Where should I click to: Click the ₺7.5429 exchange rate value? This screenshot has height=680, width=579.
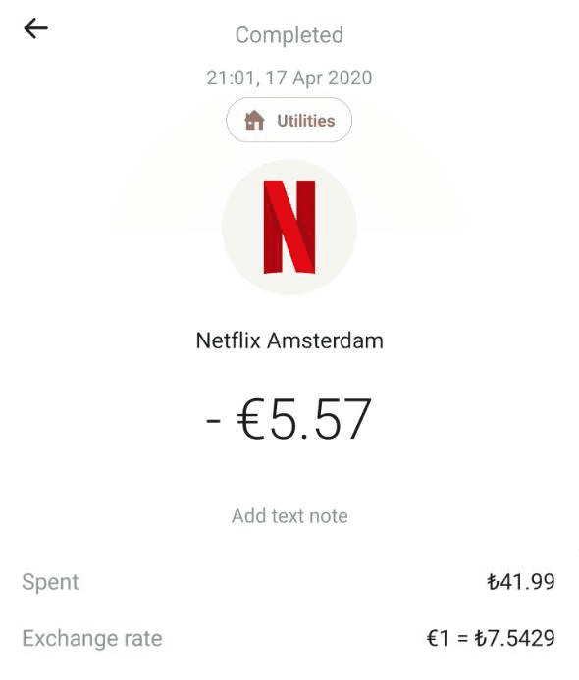click(514, 638)
